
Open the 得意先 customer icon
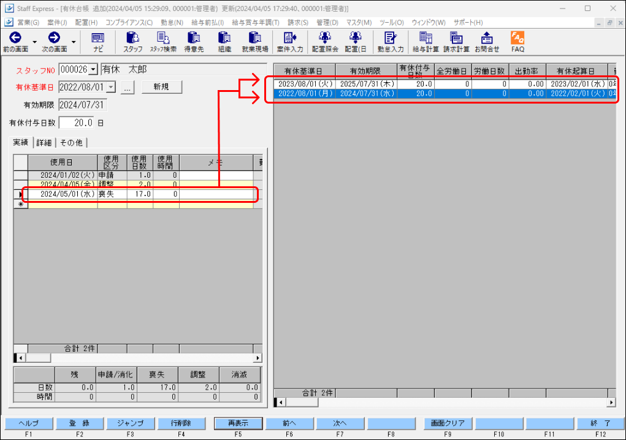(x=194, y=38)
